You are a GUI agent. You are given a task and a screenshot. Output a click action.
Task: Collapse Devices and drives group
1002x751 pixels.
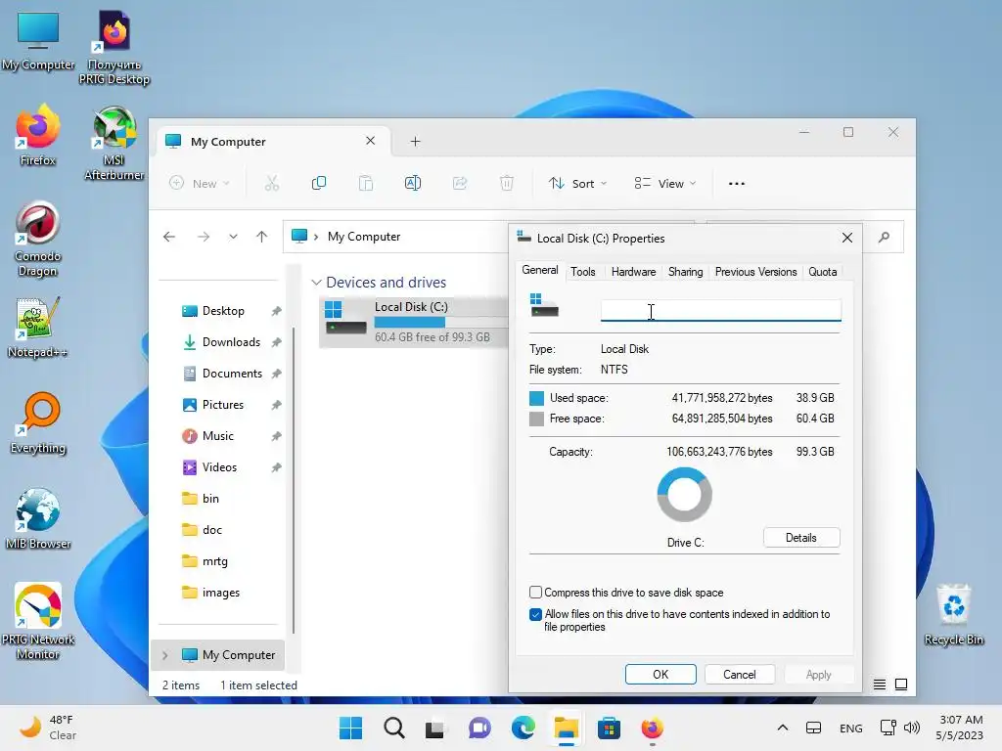tap(316, 283)
